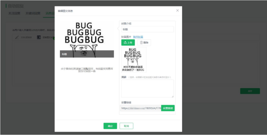This screenshot has width=267, height=135.
Task: Click the green 设置链接 button
Action: 168,108
